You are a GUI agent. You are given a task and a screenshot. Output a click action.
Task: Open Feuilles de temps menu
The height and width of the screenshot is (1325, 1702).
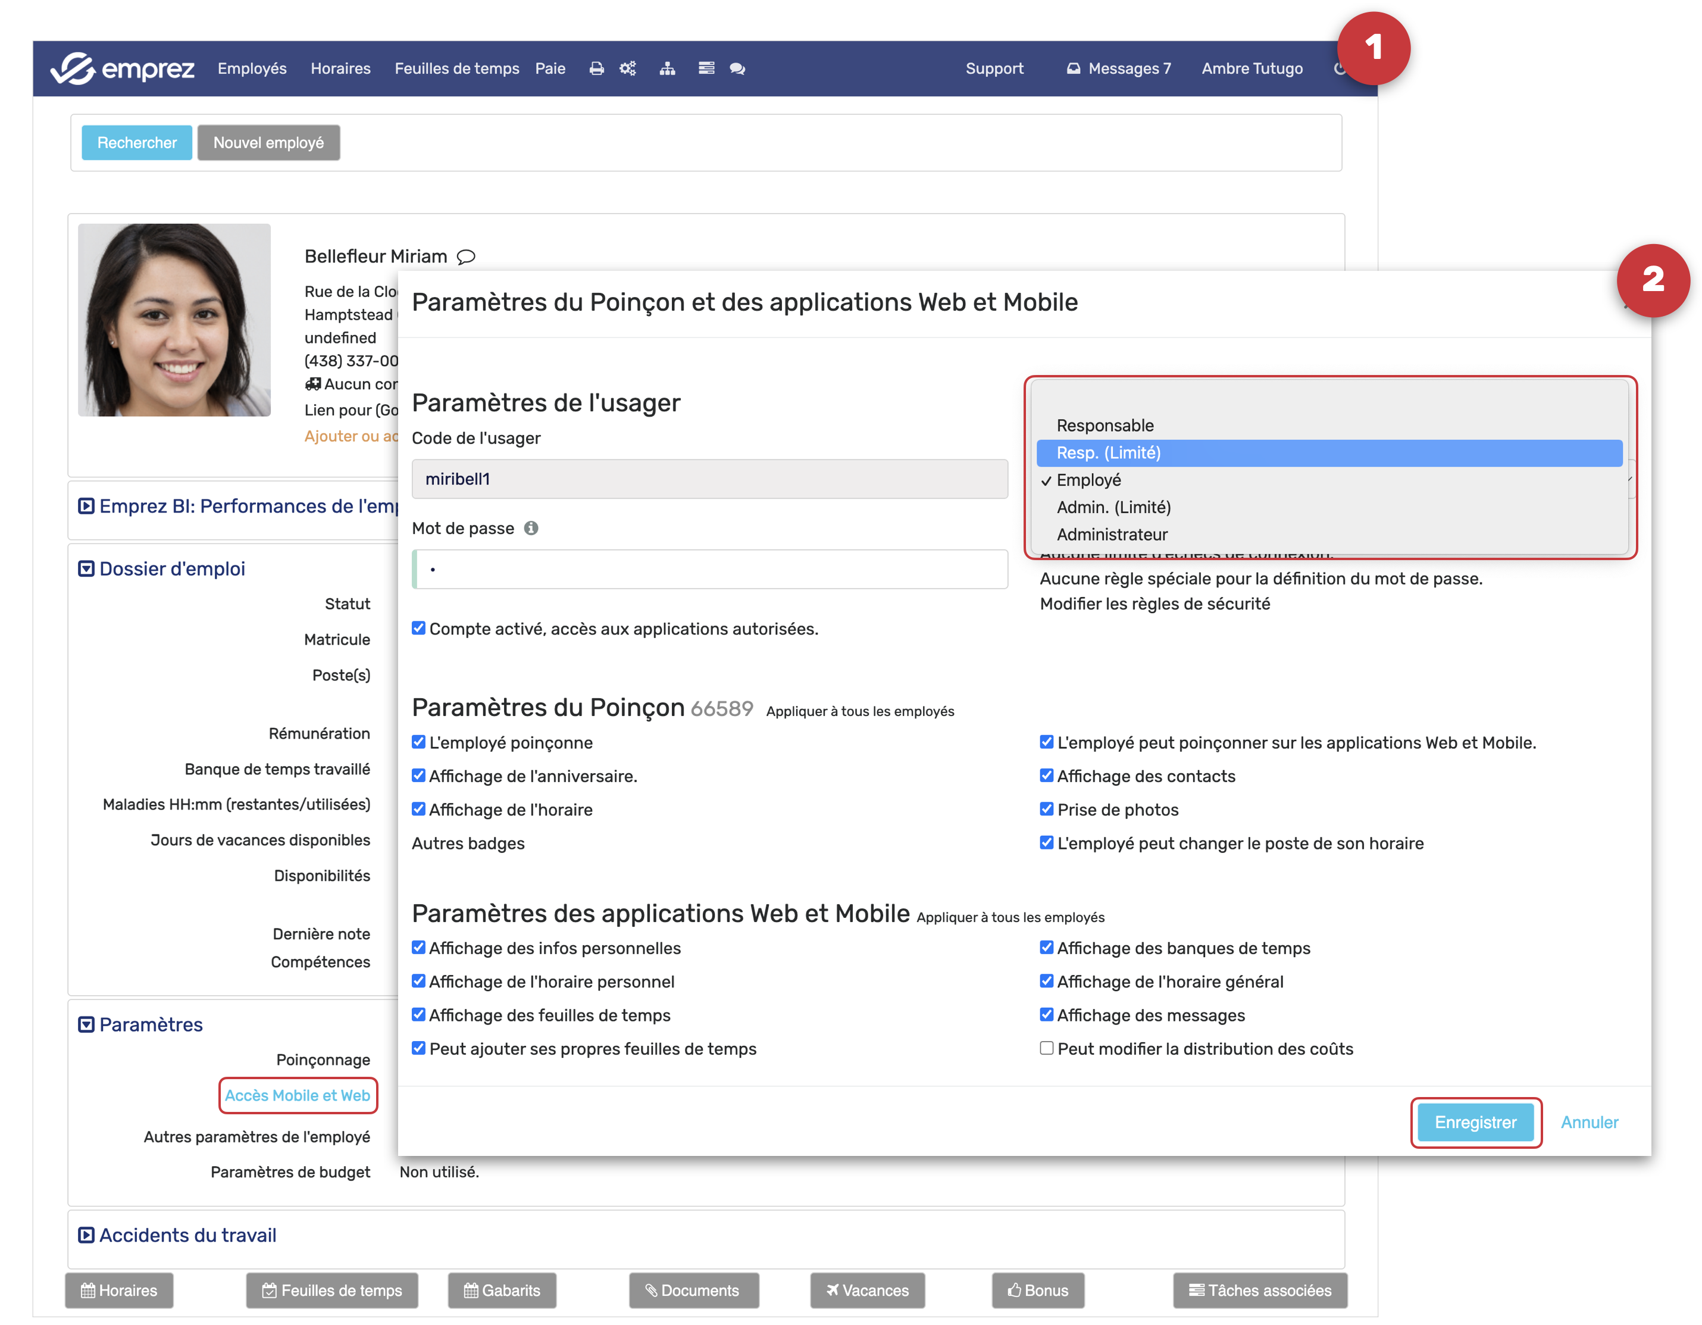[456, 68]
